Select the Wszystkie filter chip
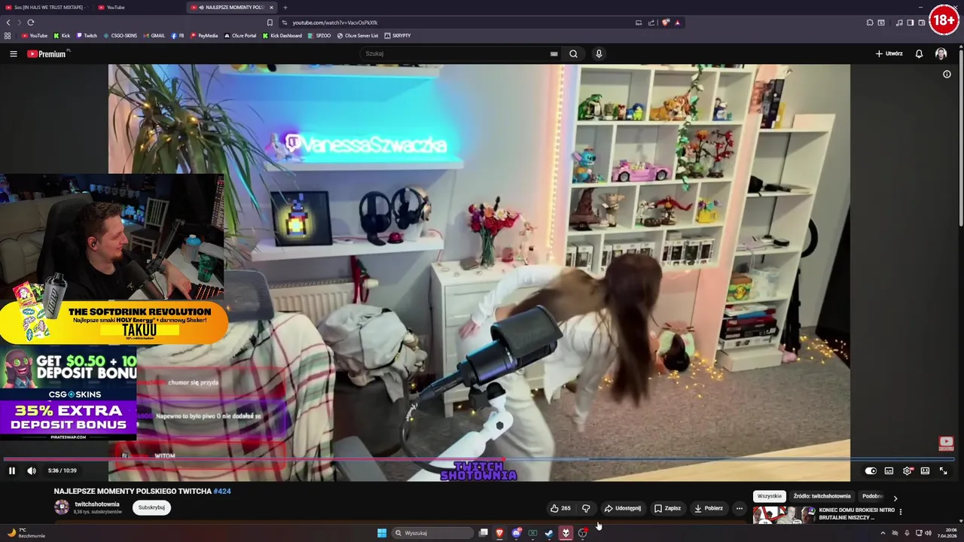This screenshot has height=542, width=964. 769,496
